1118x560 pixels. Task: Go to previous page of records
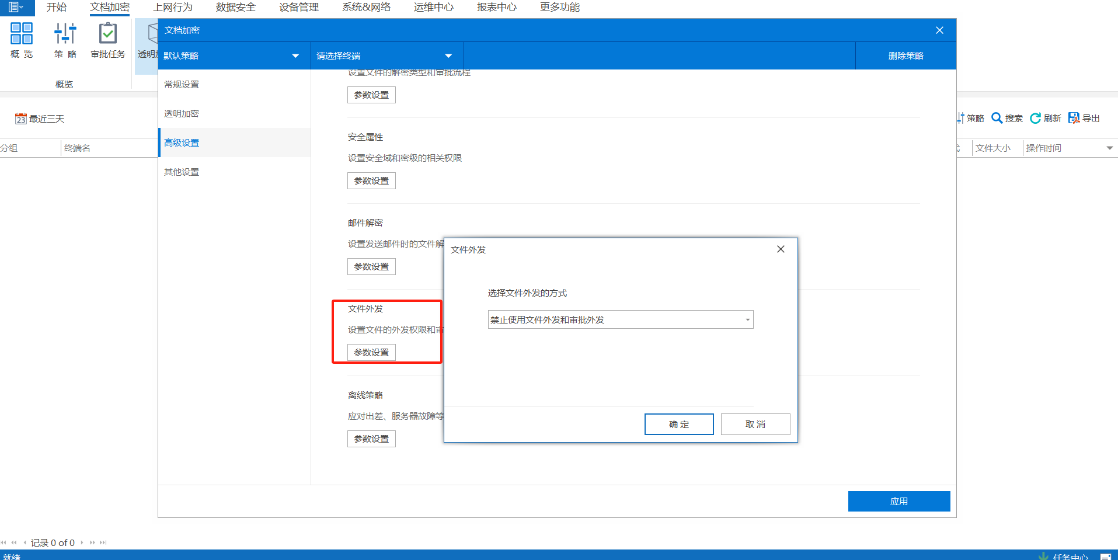coord(14,542)
